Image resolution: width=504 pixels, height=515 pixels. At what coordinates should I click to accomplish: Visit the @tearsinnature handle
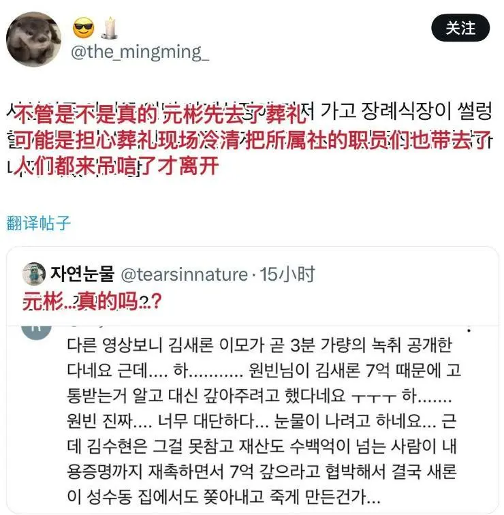(184, 275)
